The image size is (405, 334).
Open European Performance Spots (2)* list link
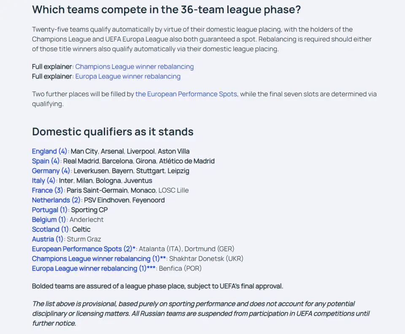[84, 249]
